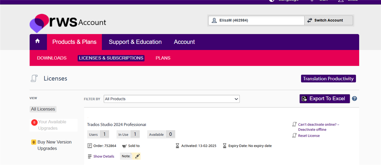Open help question mark beside Export

coord(355,99)
